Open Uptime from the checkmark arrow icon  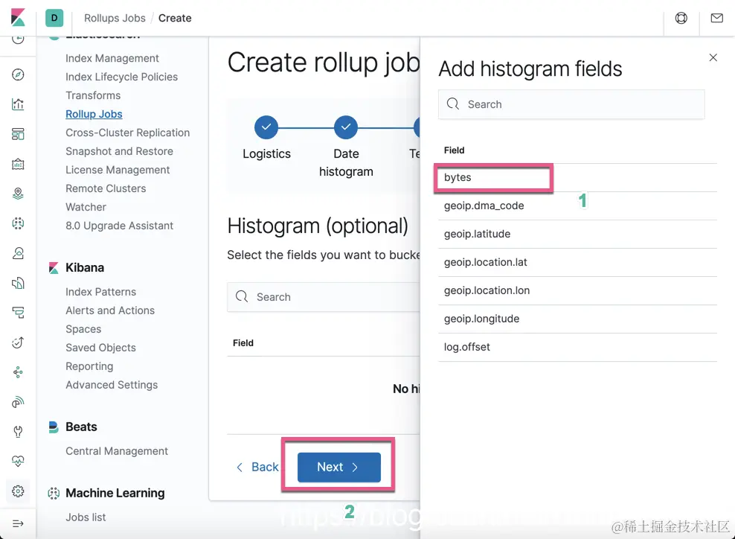tap(18, 342)
